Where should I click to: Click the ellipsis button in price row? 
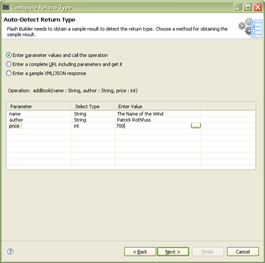[195, 126]
